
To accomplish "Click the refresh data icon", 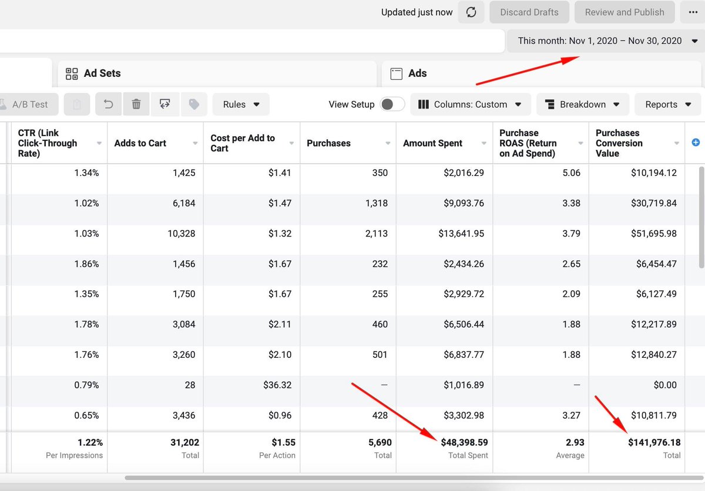I will coord(471,12).
